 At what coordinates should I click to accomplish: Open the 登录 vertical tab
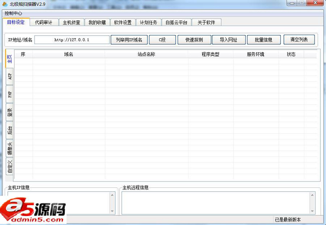click(x=10, y=112)
